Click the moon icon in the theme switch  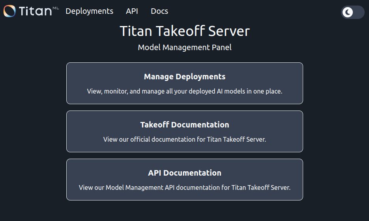click(348, 12)
